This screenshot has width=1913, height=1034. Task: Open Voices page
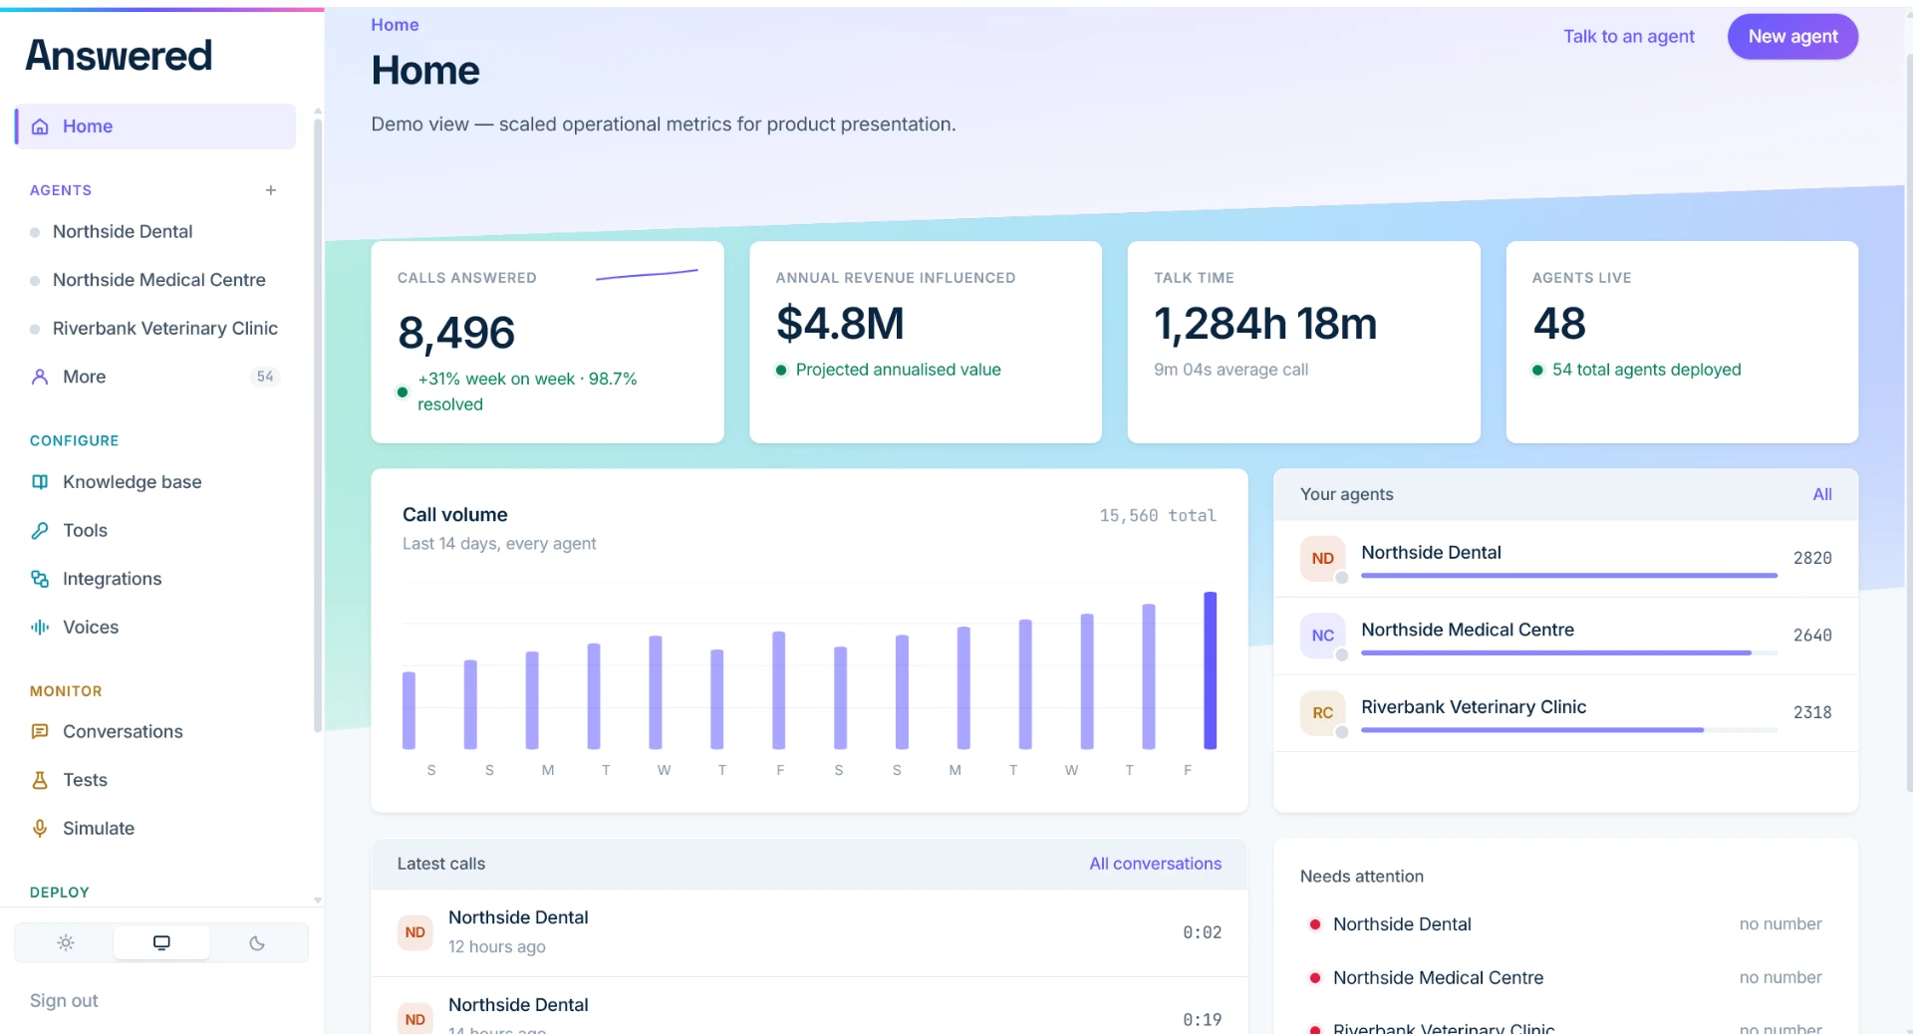pos(155,628)
